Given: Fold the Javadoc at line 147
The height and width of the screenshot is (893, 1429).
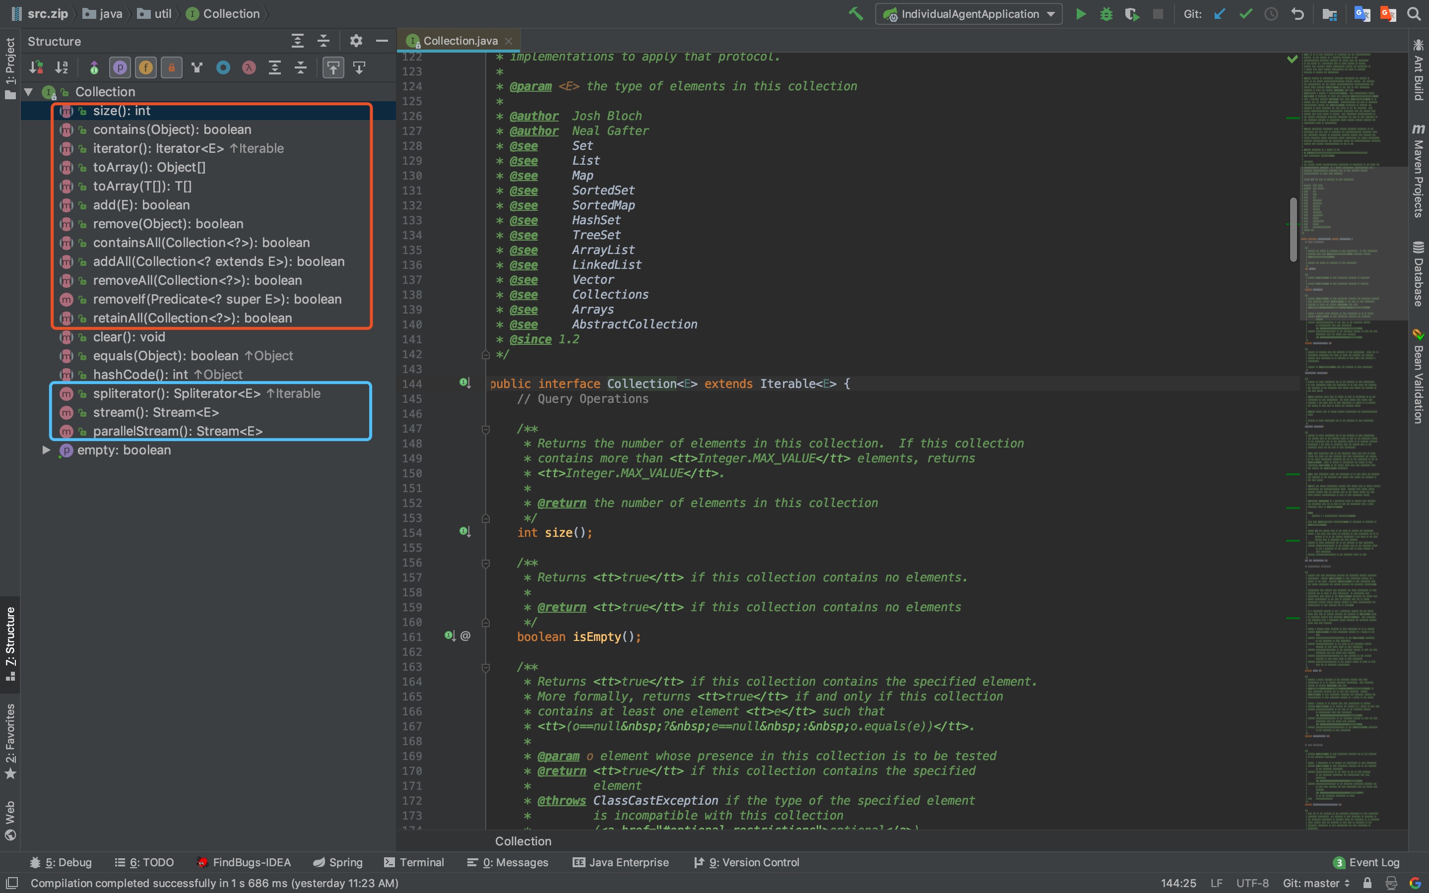Looking at the screenshot, I should click(485, 429).
